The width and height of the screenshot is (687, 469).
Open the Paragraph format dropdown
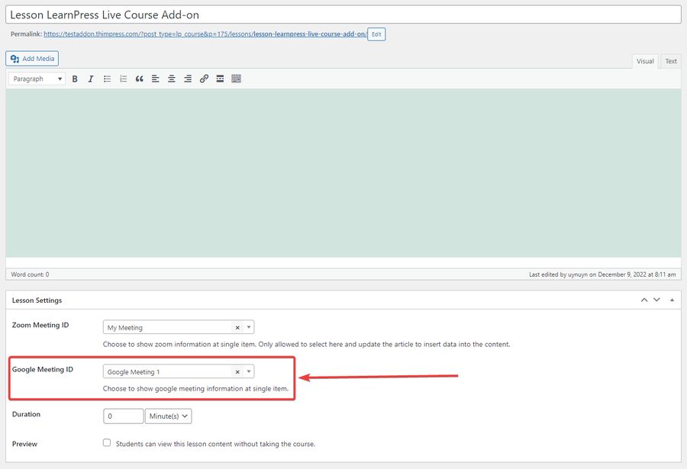tap(37, 79)
